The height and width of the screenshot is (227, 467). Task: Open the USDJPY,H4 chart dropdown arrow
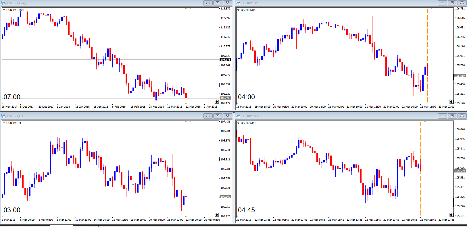4,123
